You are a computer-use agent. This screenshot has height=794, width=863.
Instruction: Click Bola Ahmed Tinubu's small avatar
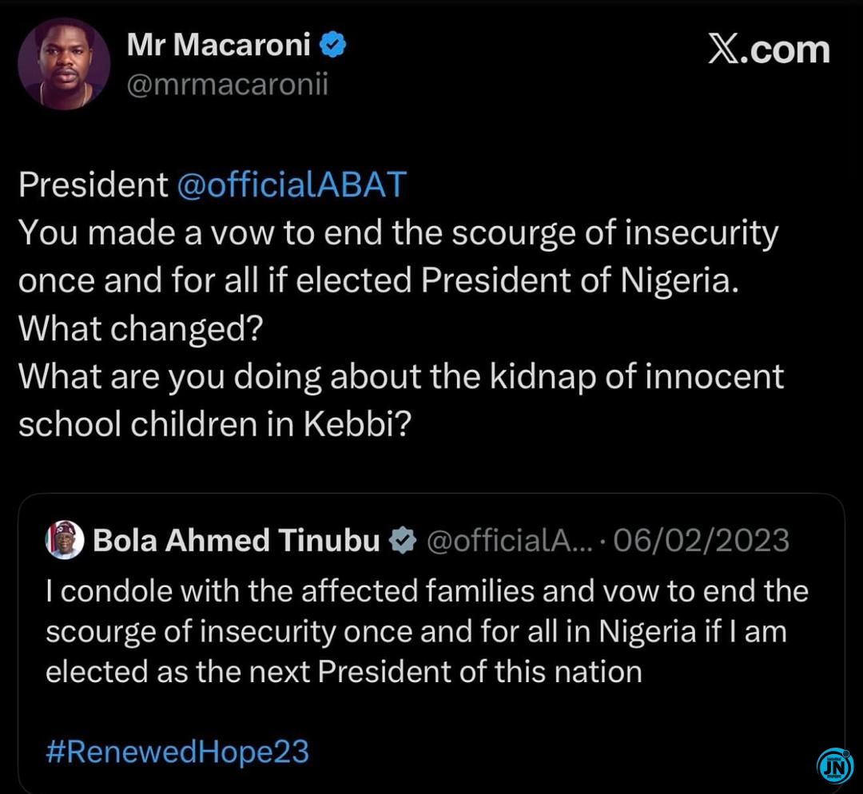(x=64, y=541)
